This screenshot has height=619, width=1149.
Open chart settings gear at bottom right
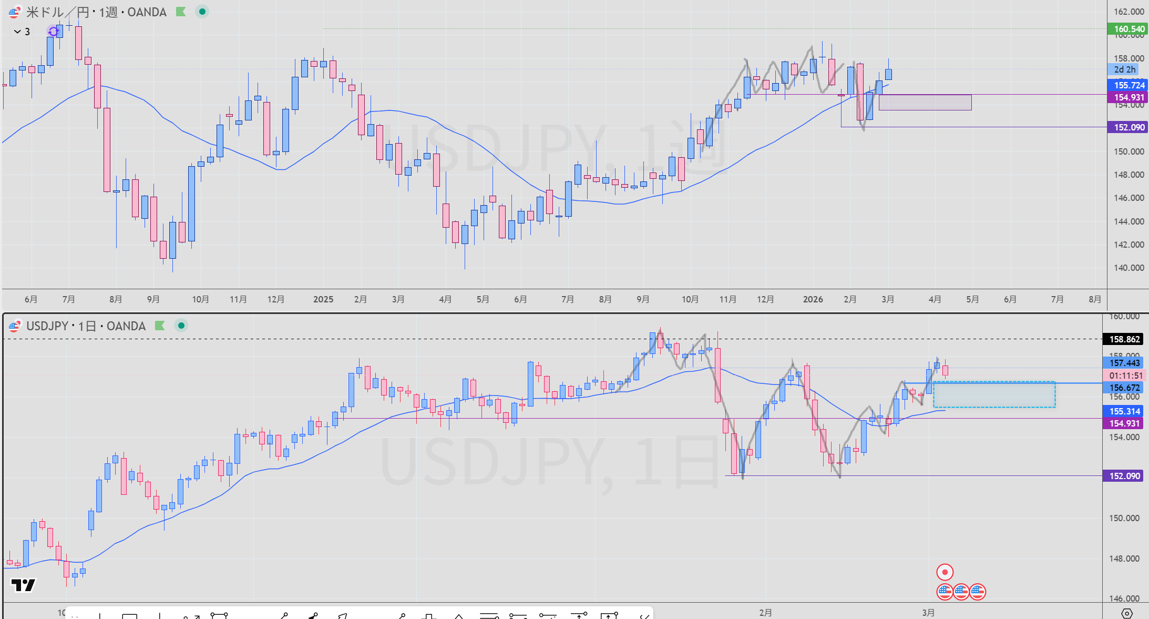pos(1126,613)
